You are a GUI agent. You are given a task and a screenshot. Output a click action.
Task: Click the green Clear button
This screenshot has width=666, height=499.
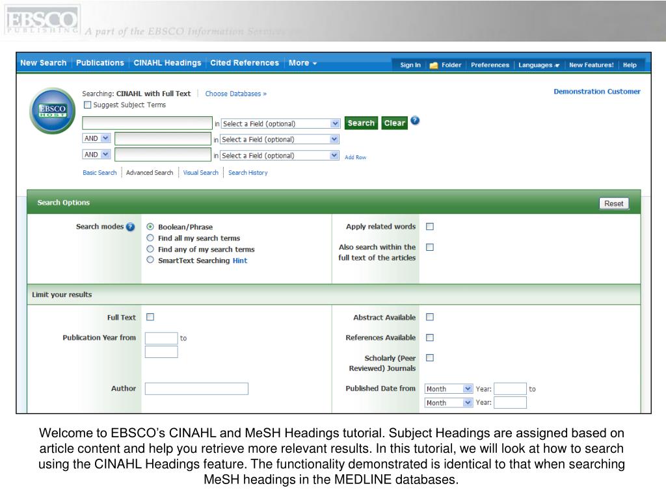395,123
